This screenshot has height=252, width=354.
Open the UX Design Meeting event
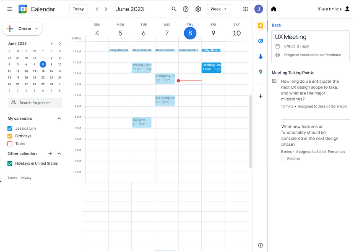(x=165, y=100)
